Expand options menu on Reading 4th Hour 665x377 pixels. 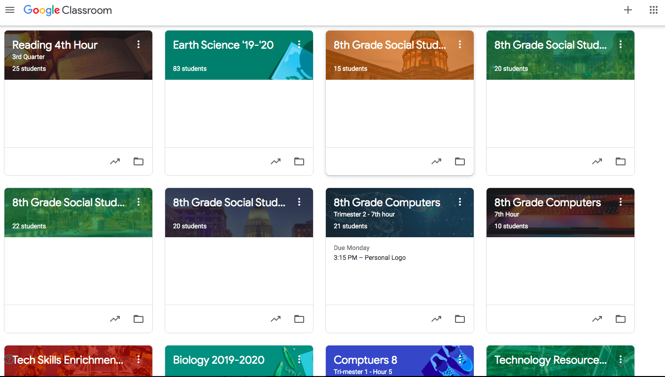coord(139,44)
